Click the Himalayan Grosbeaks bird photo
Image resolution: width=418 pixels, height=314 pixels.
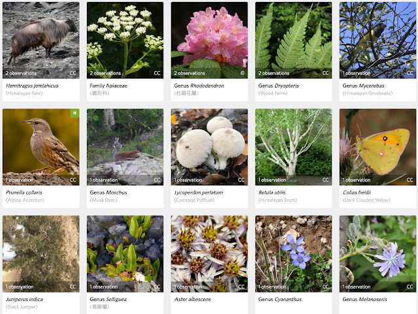click(x=378, y=40)
